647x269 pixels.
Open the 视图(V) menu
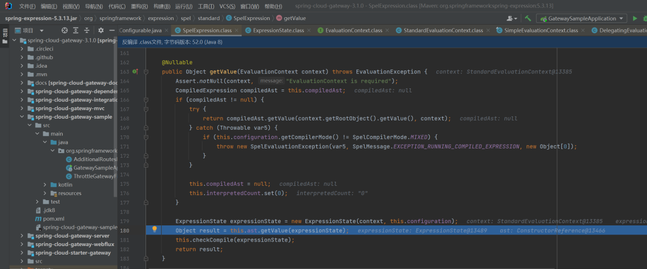(71, 6)
